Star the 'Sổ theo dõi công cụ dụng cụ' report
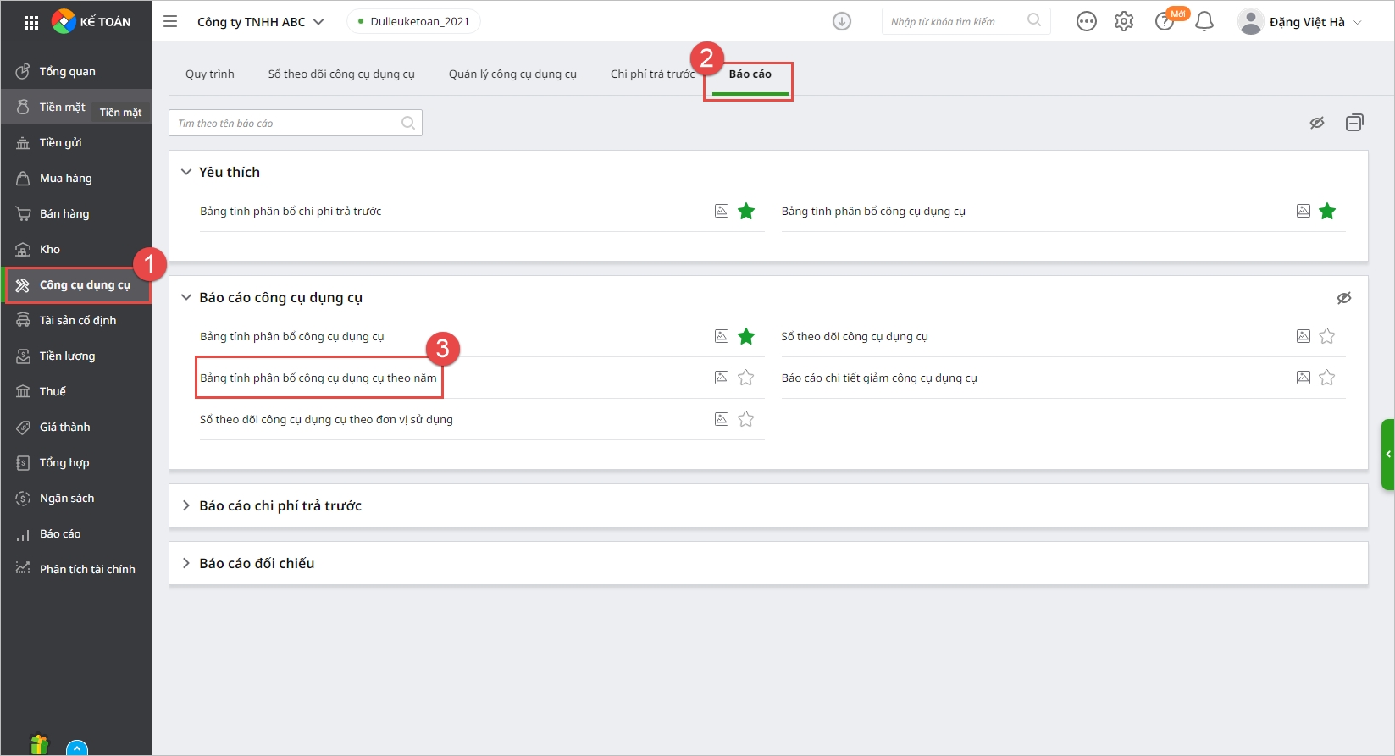This screenshot has width=1395, height=756. coord(1326,336)
